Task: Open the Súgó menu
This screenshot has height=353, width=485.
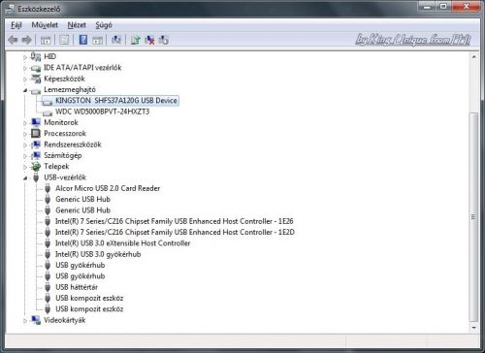Action: click(104, 25)
